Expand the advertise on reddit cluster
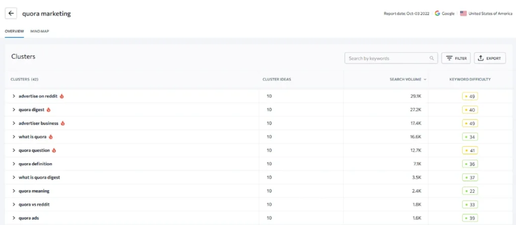Viewport: 516px width, 225px height. click(14, 96)
